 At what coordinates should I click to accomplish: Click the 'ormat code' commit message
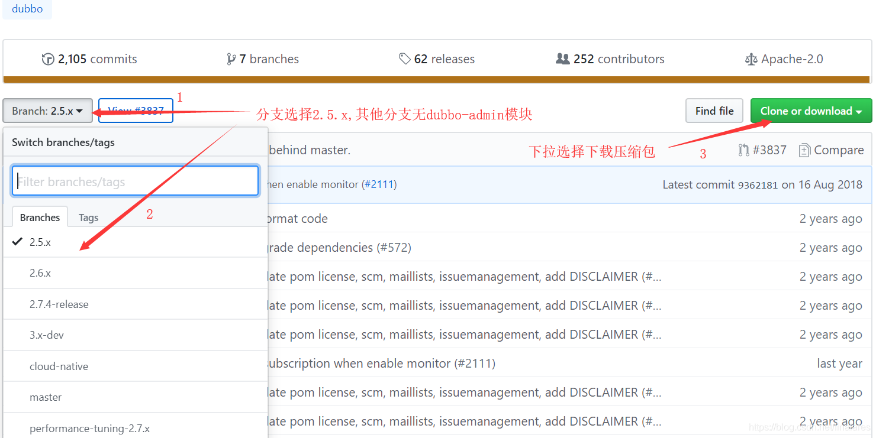click(x=298, y=218)
